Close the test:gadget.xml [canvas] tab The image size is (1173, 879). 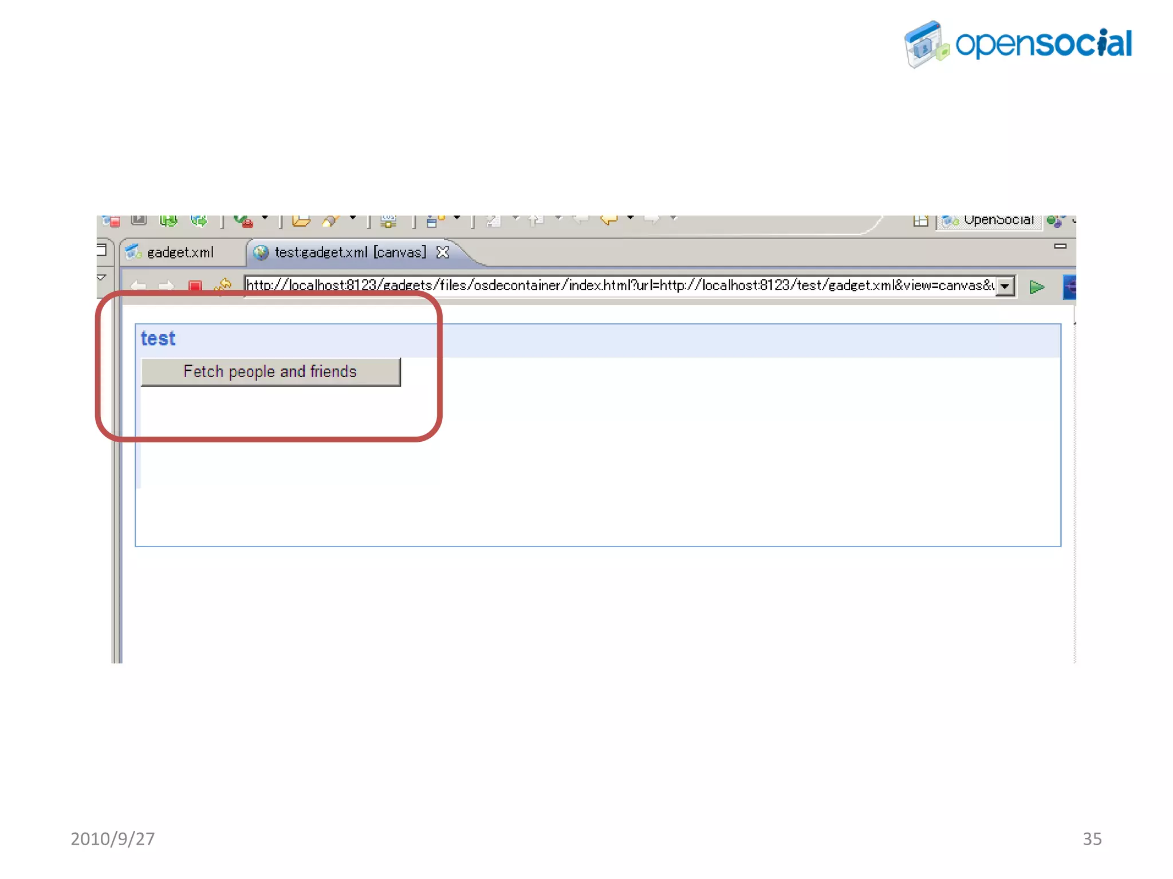(443, 252)
